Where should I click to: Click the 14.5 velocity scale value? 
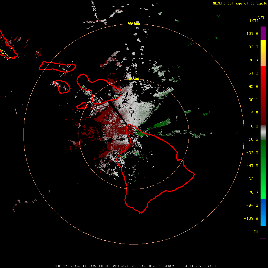(253, 113)
